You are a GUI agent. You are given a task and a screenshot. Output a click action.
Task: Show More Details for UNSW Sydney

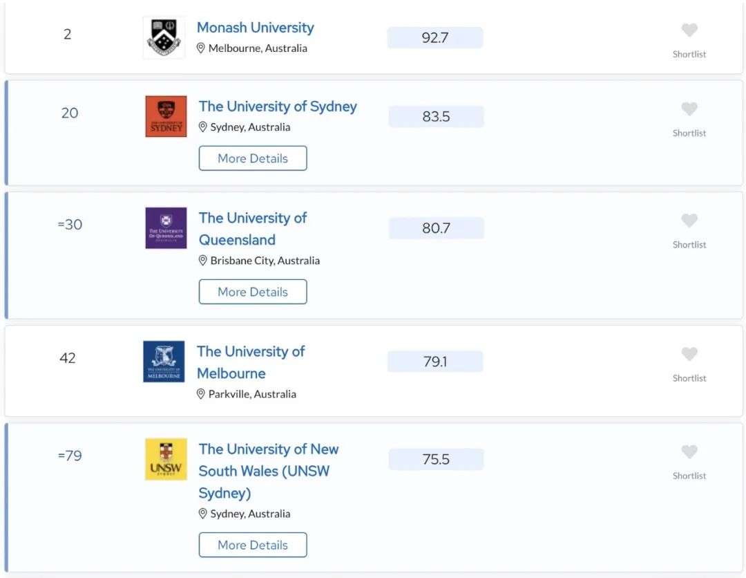point(253,545)
